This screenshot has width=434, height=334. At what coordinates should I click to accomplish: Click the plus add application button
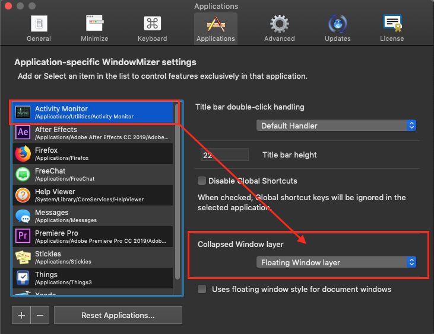[21, 315]
